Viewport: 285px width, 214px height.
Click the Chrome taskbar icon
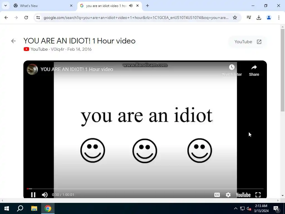[x=48, y=208]
